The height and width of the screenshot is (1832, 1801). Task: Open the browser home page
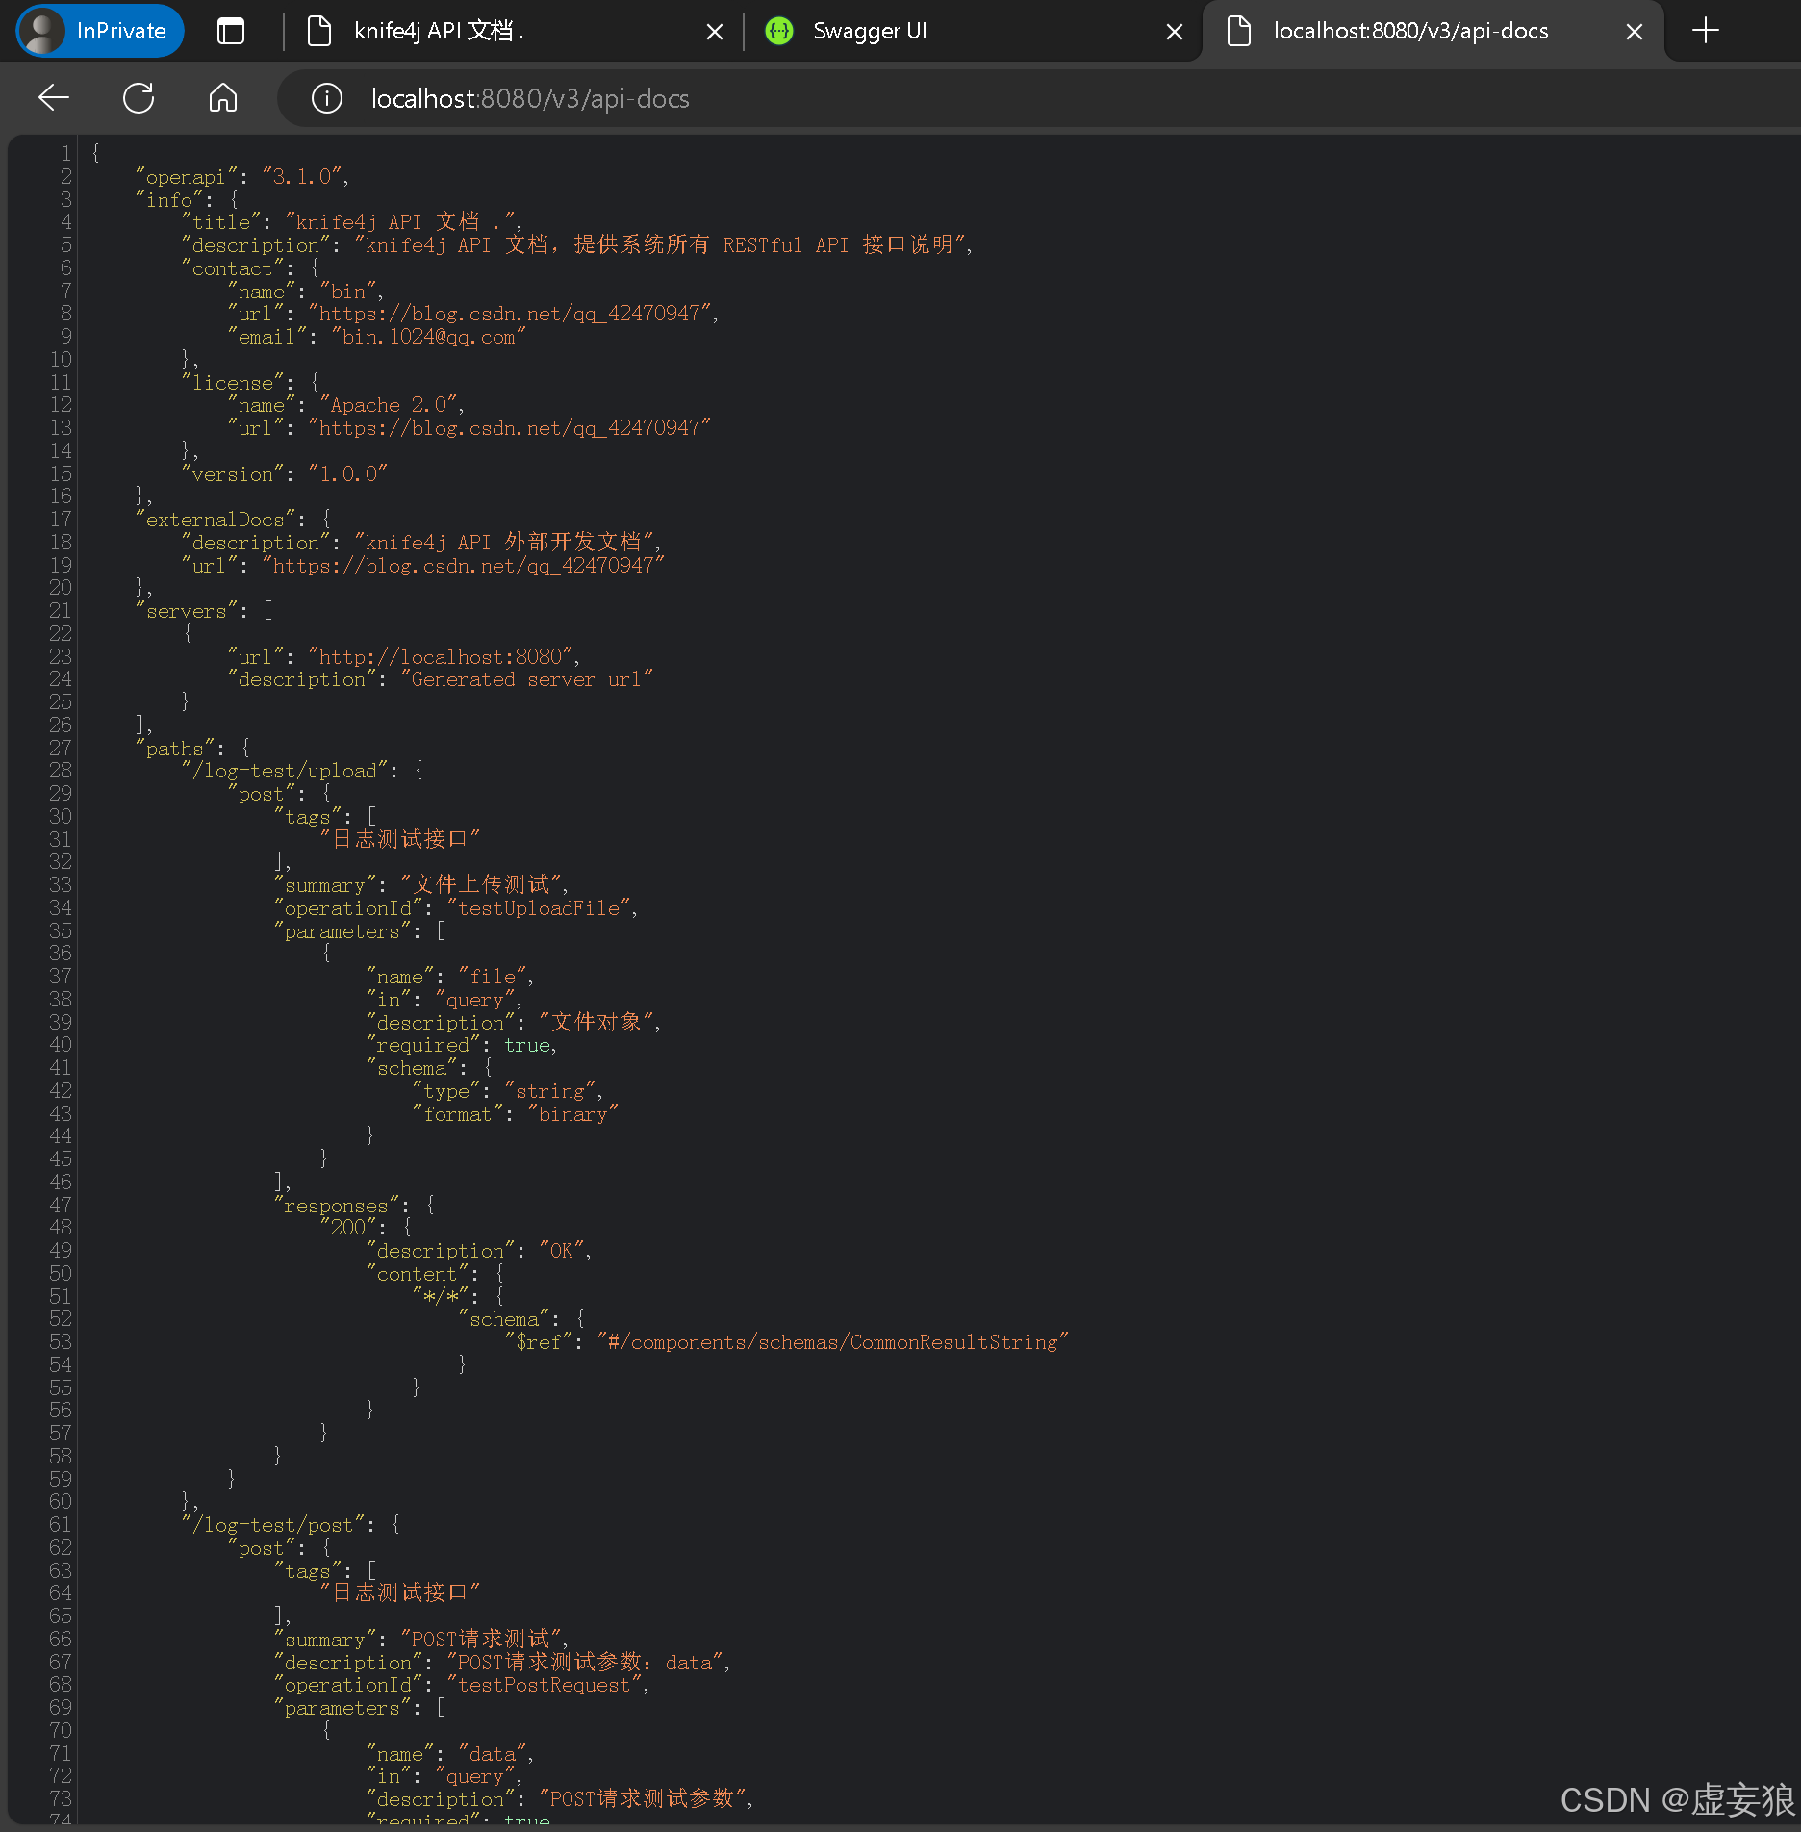point(222,97)
